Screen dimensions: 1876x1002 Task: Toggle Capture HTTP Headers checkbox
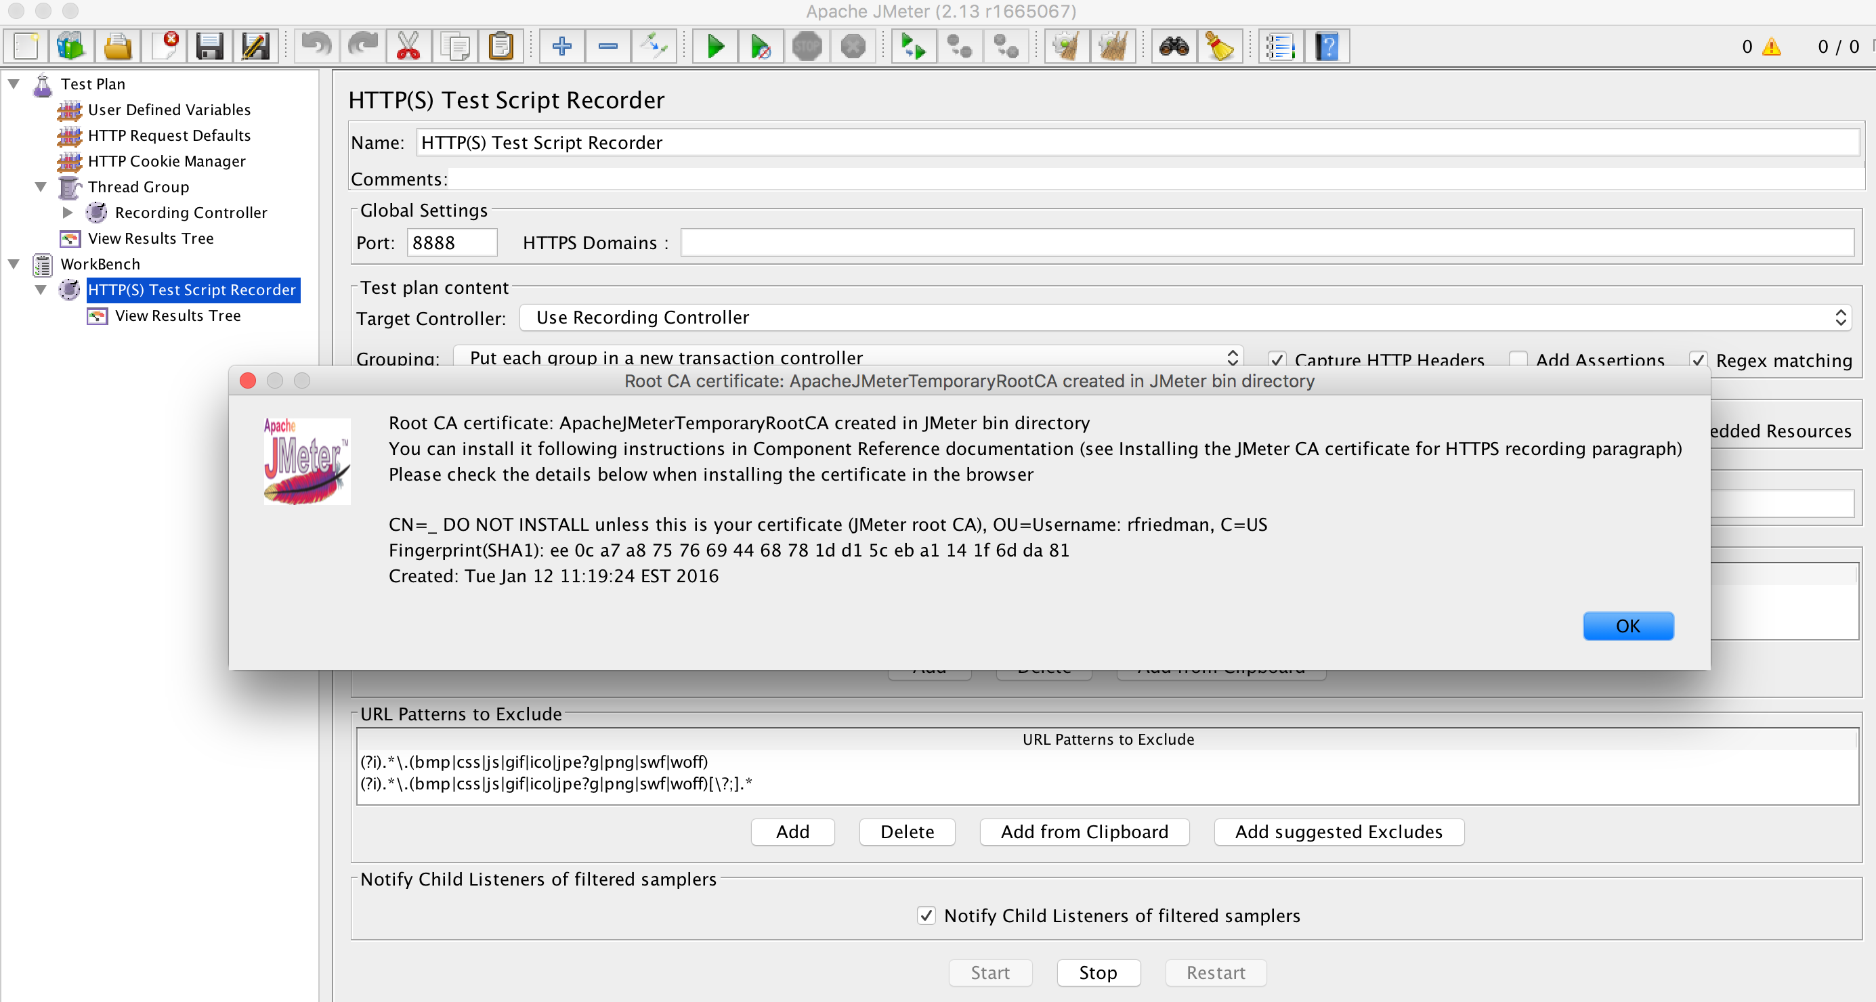1276,359
